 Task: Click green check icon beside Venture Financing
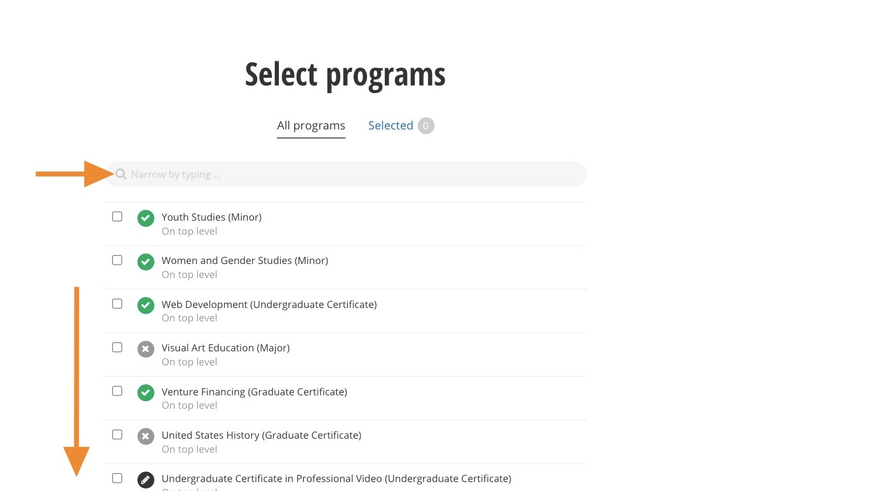coord(145,393)
